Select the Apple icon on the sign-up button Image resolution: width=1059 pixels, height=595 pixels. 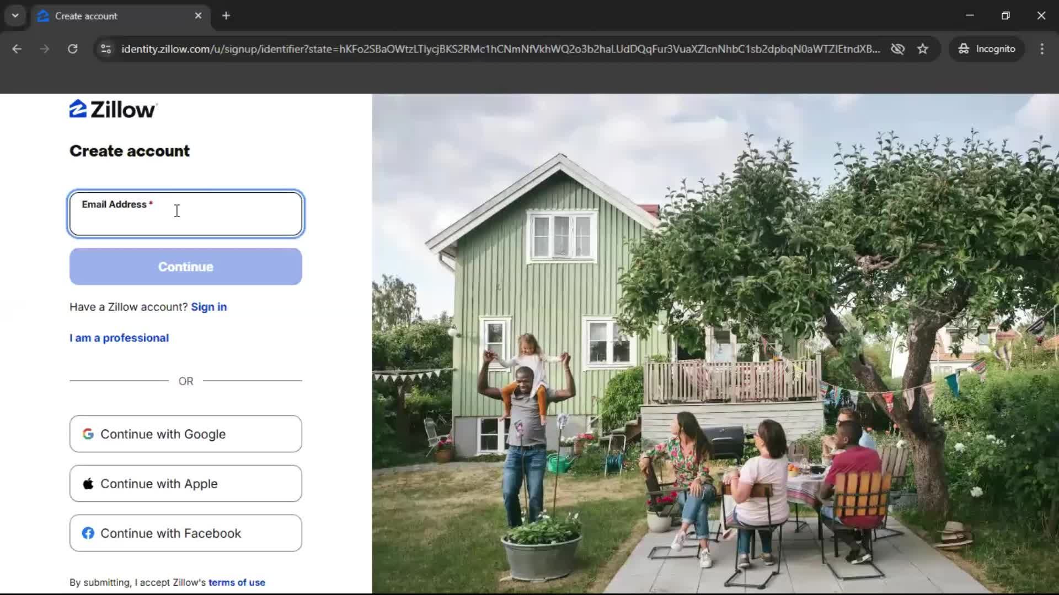(88, 483)
